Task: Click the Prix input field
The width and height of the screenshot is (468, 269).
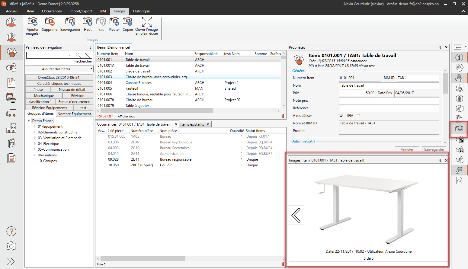Action: point(357,93)
